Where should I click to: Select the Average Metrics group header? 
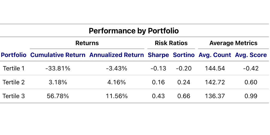pos(233,43)
